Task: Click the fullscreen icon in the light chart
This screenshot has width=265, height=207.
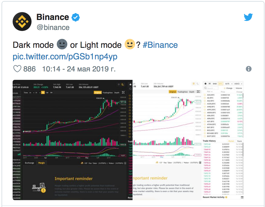Action: (x=198, y=92)
